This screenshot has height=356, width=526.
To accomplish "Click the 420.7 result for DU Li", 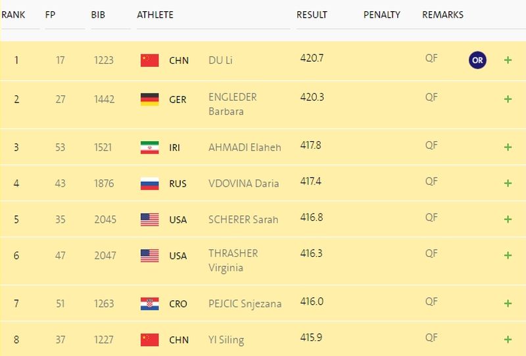I will (x=312, y=58).
